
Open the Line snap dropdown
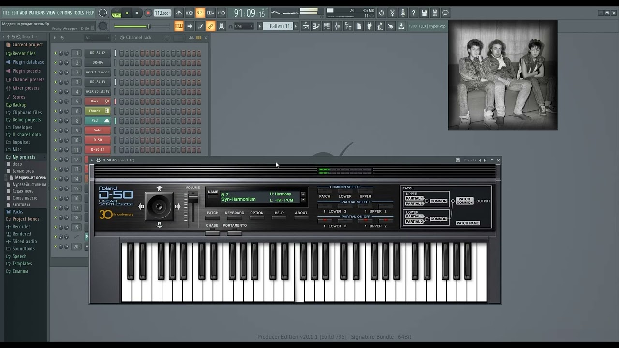pos(243,26)
